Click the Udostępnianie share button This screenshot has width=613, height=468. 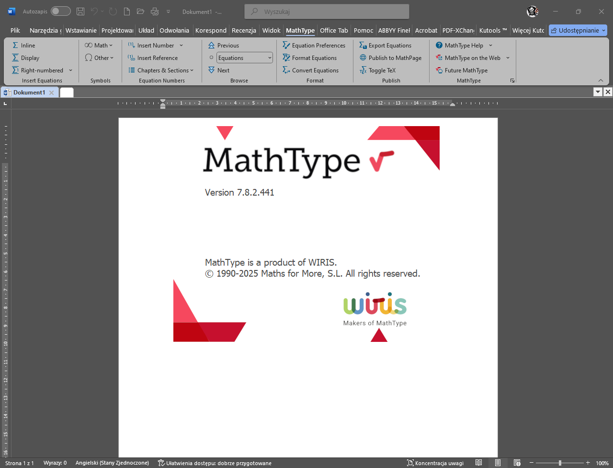pos(578,30)
